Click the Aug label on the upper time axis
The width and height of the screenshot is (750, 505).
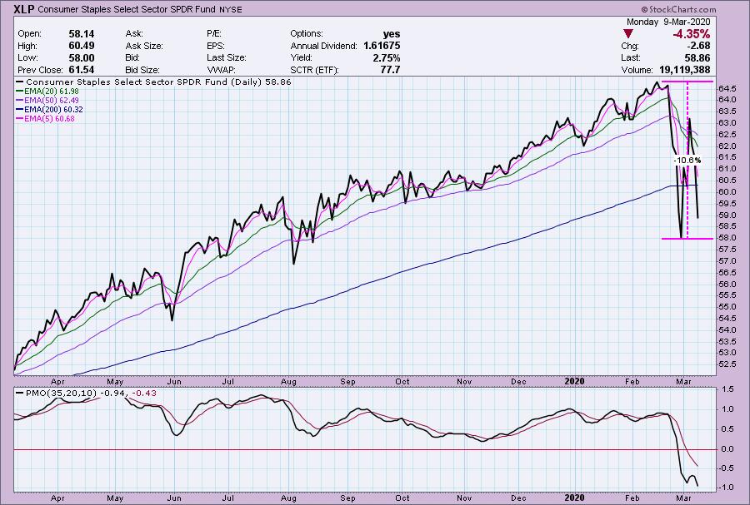pos(288,382)
